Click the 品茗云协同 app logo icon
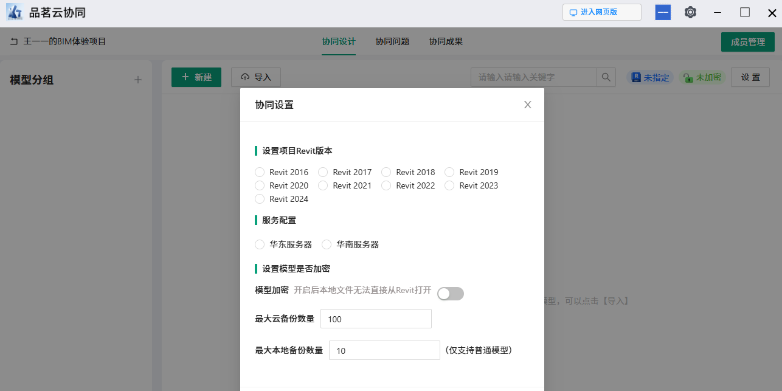The width and height of the screenshot is (782, 391). pos(15,13)
